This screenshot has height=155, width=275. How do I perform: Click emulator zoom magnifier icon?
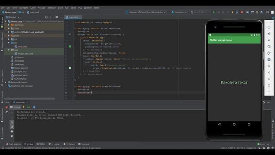pos(269,66)
